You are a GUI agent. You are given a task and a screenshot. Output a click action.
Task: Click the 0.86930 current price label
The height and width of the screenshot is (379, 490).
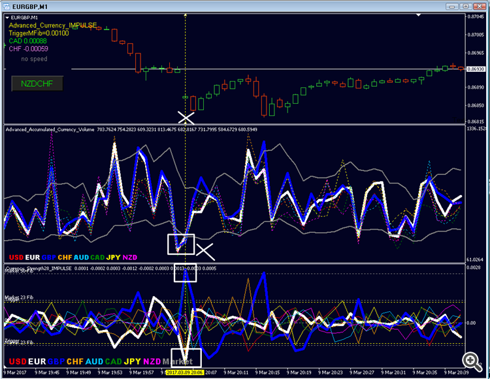tap(476, 69)
